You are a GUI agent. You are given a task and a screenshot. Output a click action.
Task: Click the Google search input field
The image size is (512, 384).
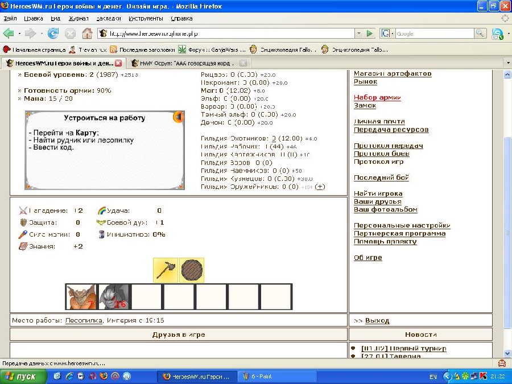pos(434,34)
